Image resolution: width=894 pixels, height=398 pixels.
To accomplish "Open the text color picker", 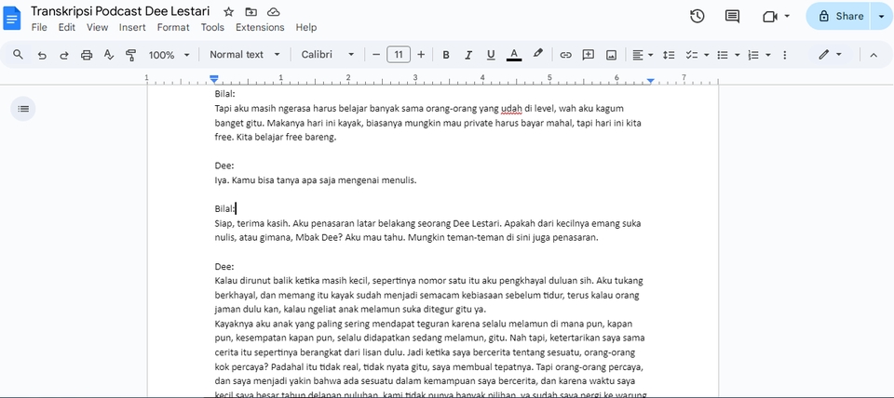I will [x=513, y=55].
